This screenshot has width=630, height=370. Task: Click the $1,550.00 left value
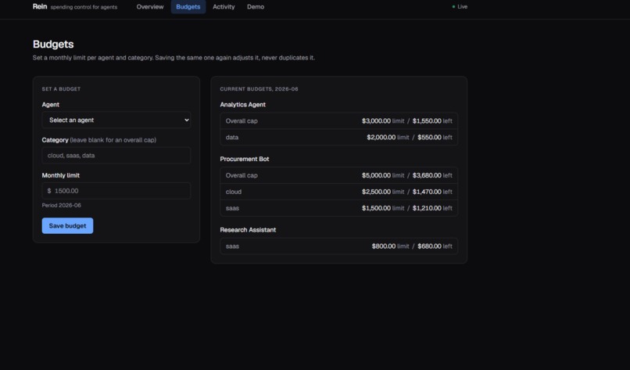427,121
